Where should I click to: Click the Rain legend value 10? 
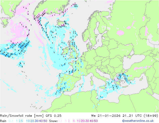[28, 121]
